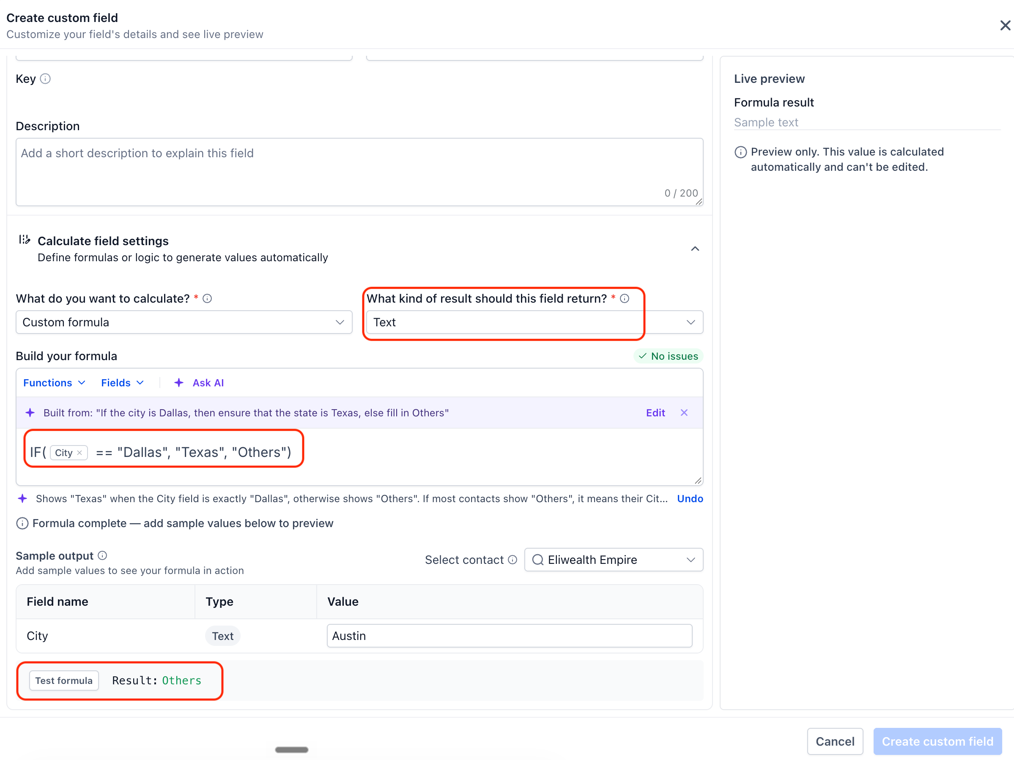Click the Ask AI sparkle icon
This screenshot has height=760, width=1014.
point(179,383)
